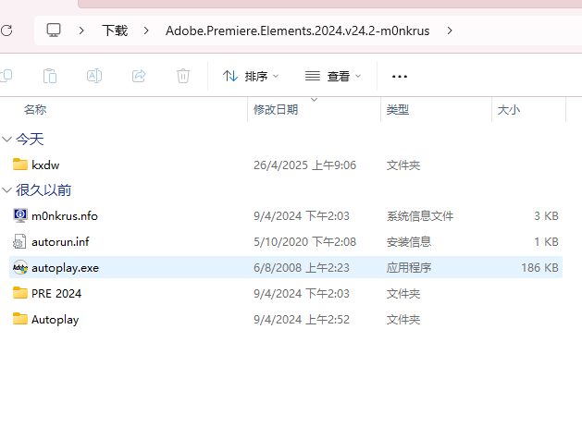Image resolution: width=582 pixels, height=427 pixels.
Task: Click the 系统信息文件 type cell
Action: coord(420,215)
